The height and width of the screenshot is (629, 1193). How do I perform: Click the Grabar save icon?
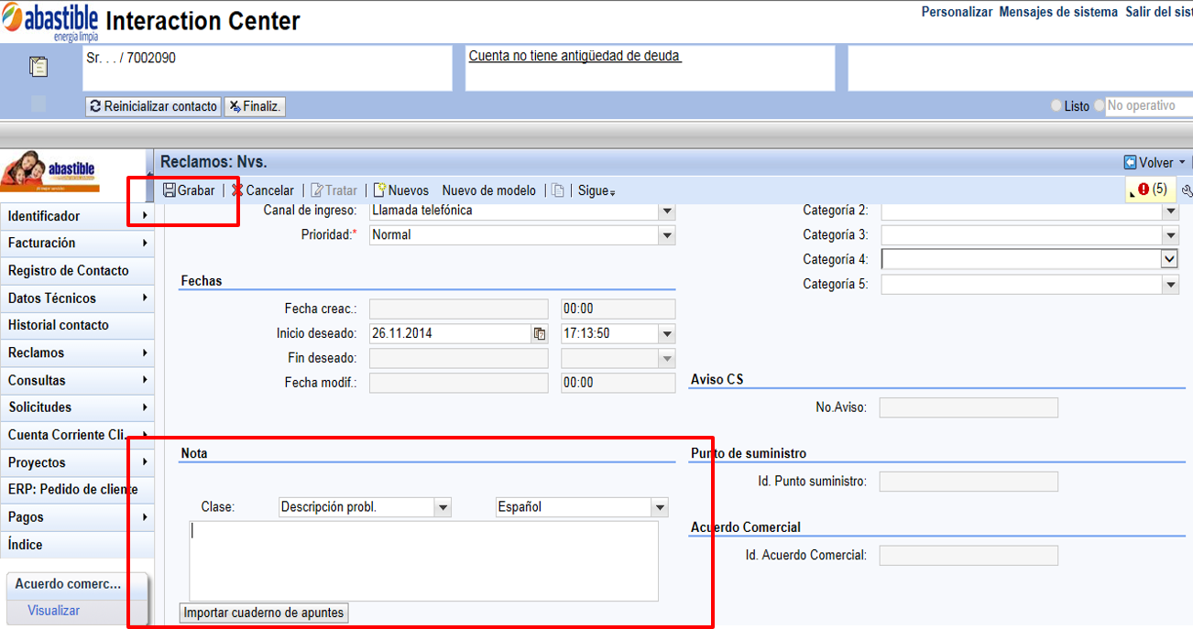[x=170, y=190]
